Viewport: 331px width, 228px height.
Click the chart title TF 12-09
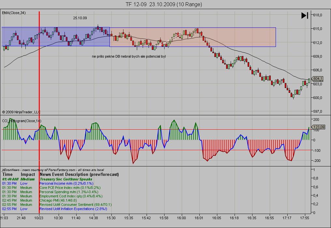[x=164, y=4]
